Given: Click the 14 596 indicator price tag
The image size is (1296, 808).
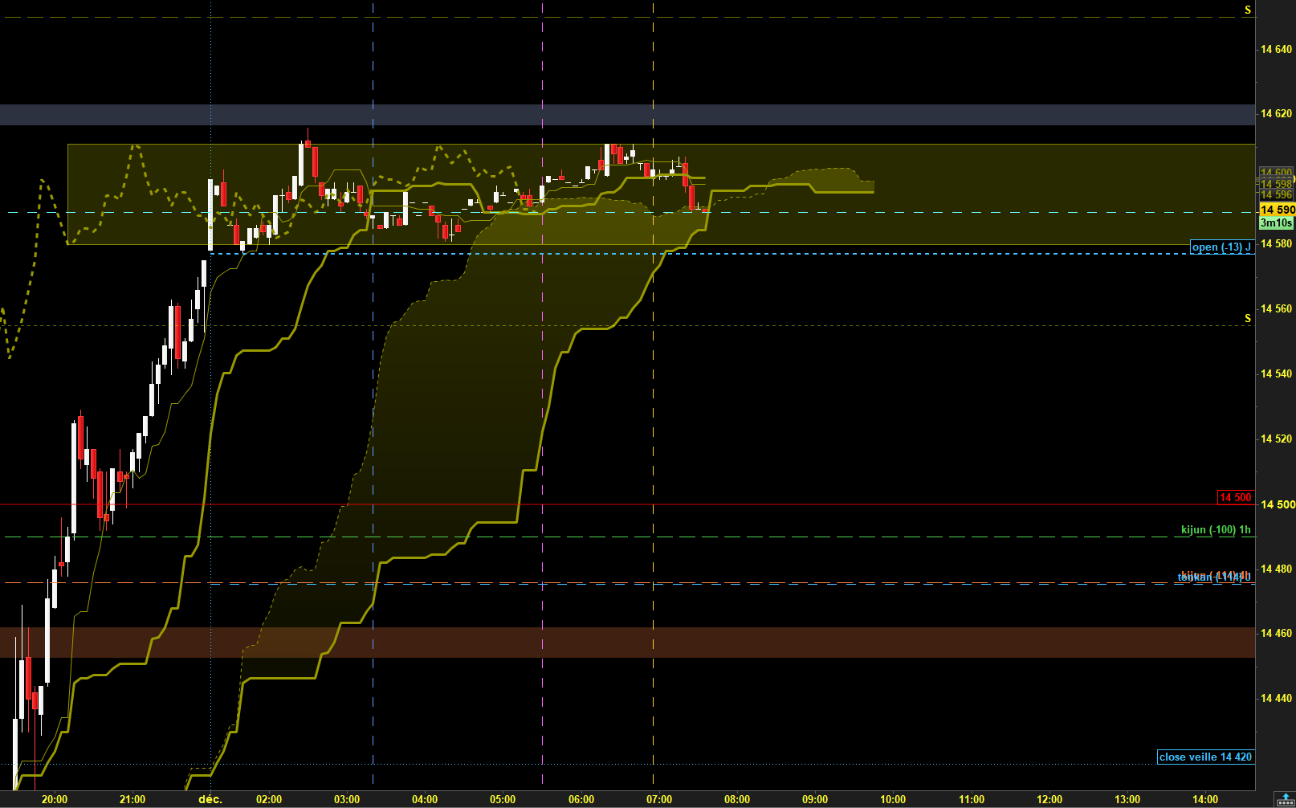Looking at the screenshot, I should [1276, 195].
